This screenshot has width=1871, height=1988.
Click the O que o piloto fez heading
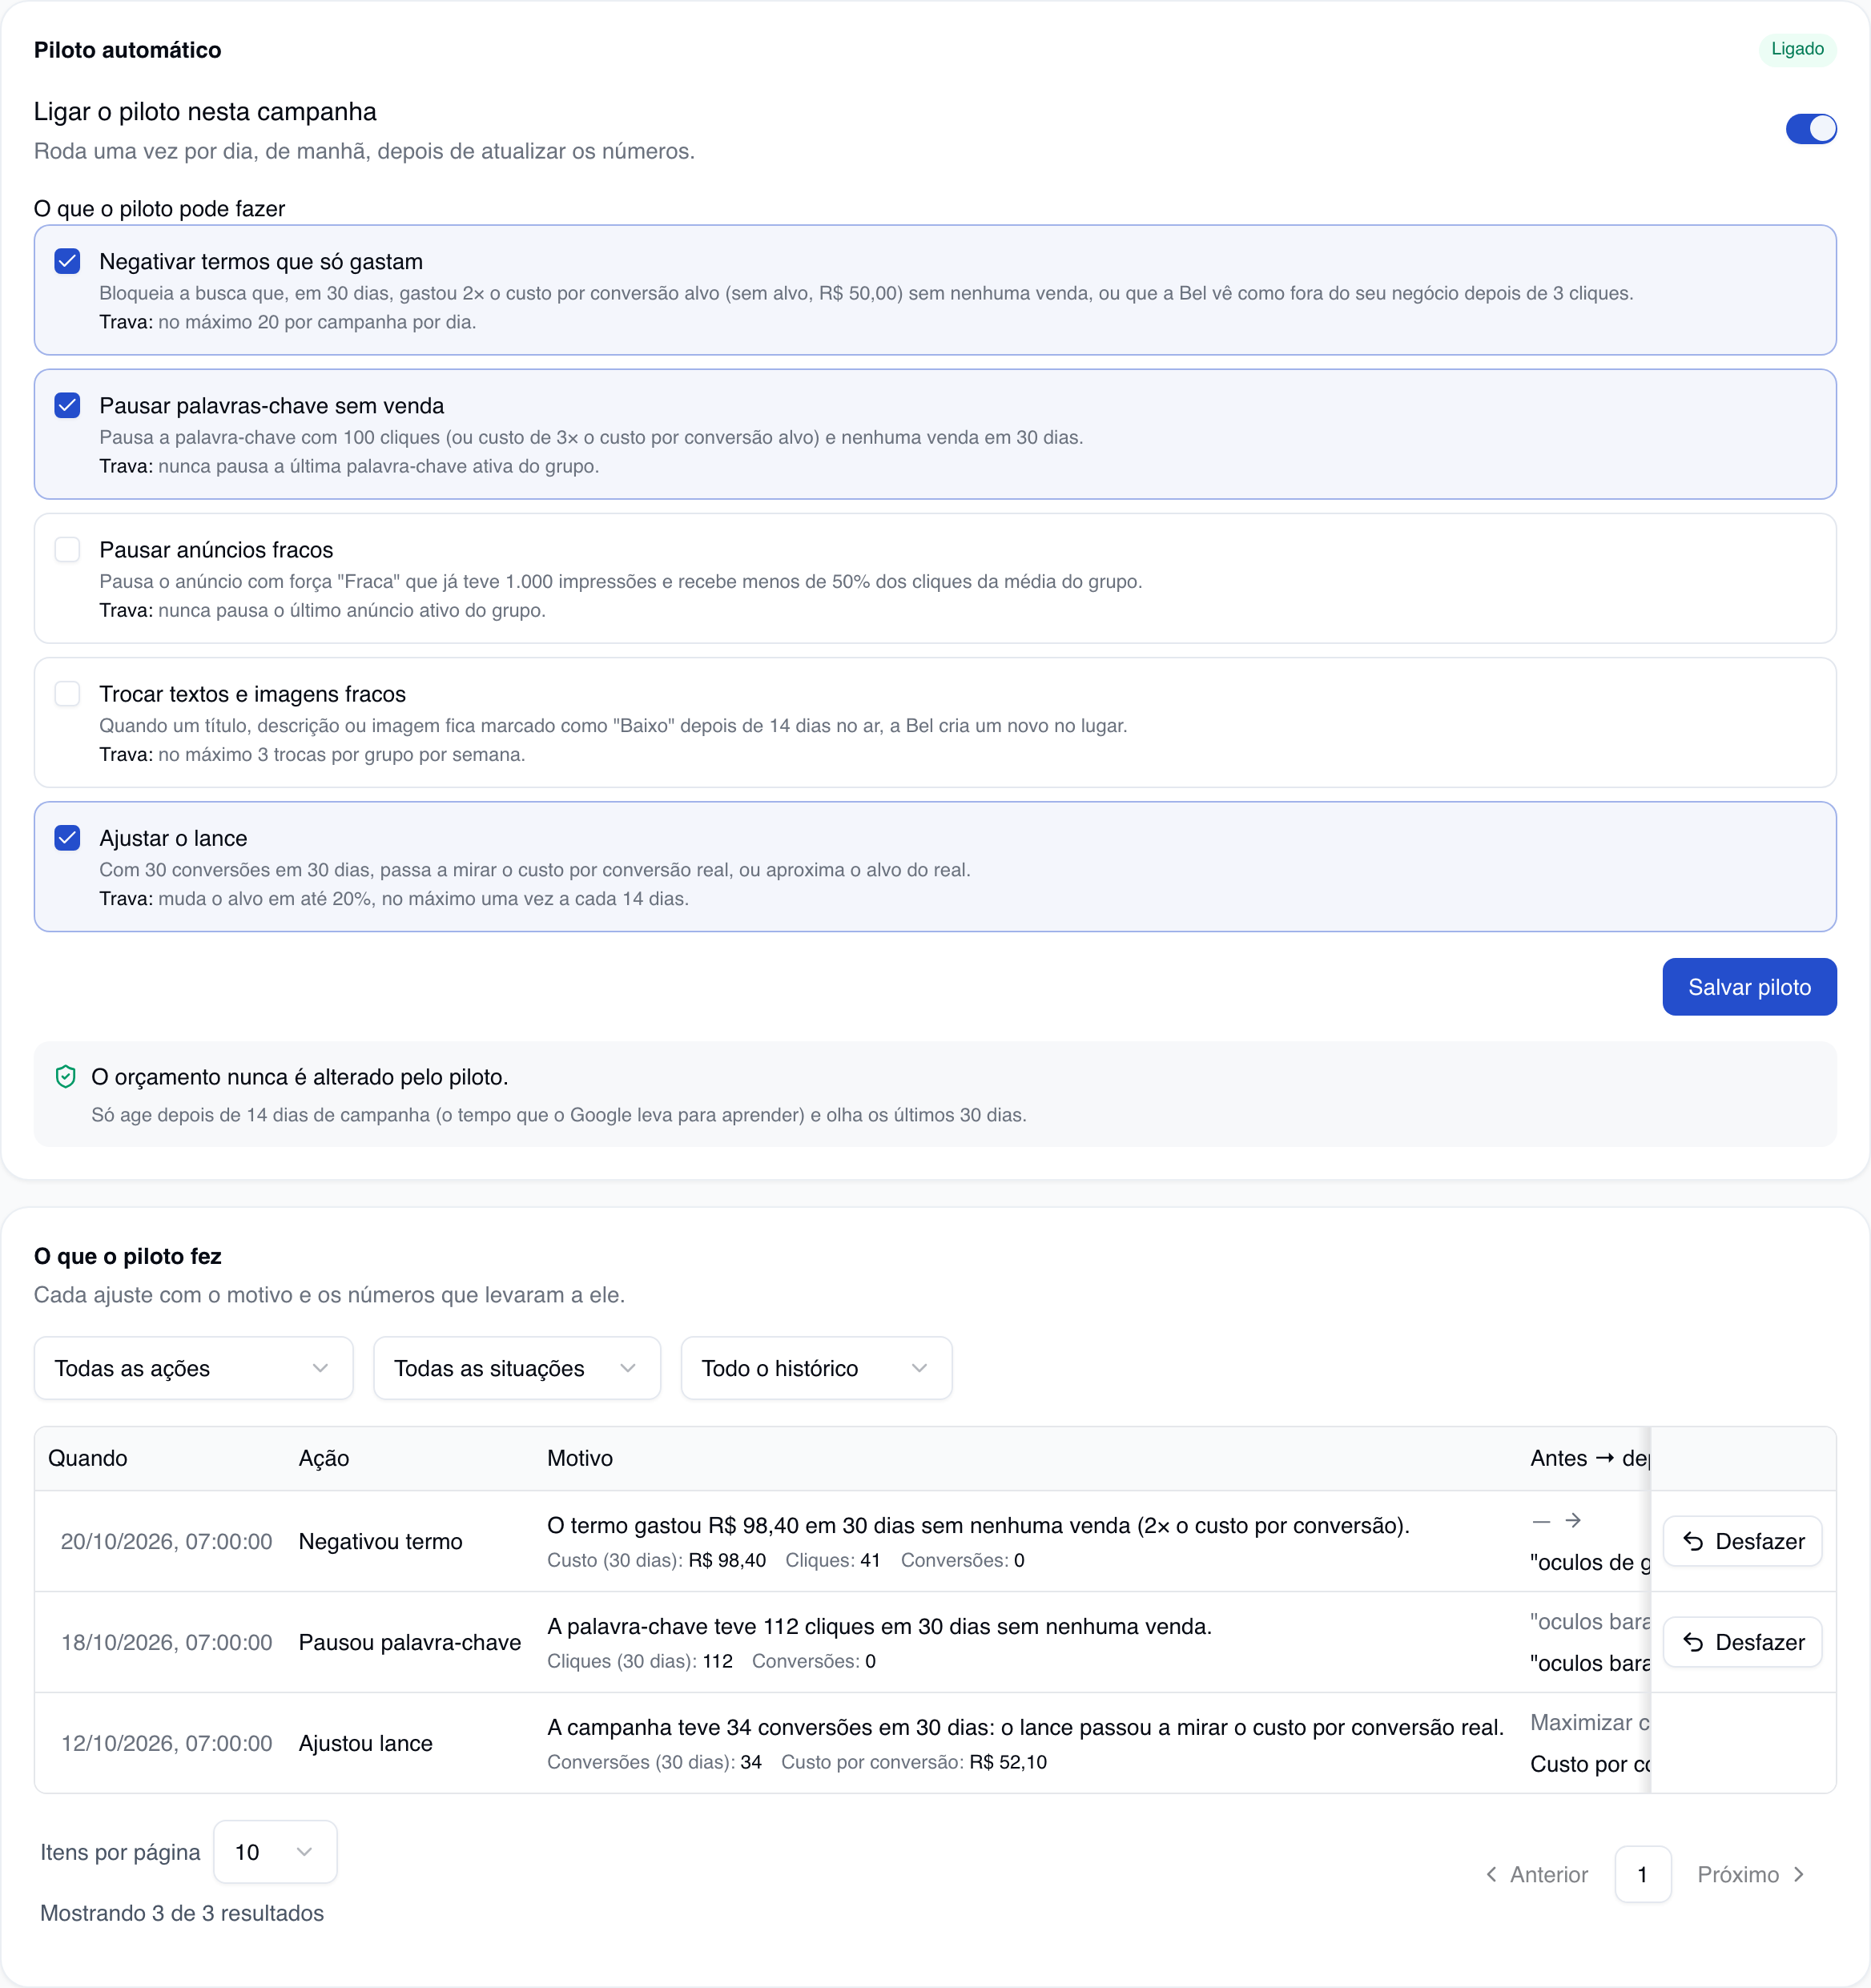tap(127, 1255)
